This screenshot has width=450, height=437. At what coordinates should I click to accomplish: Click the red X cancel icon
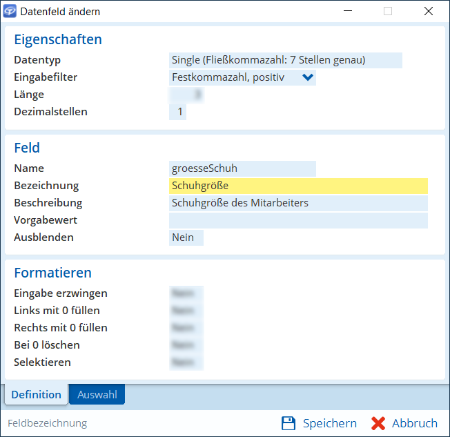378,423
